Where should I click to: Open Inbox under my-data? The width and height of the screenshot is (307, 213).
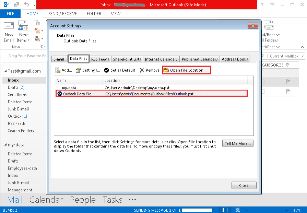(x=13, y=176)
